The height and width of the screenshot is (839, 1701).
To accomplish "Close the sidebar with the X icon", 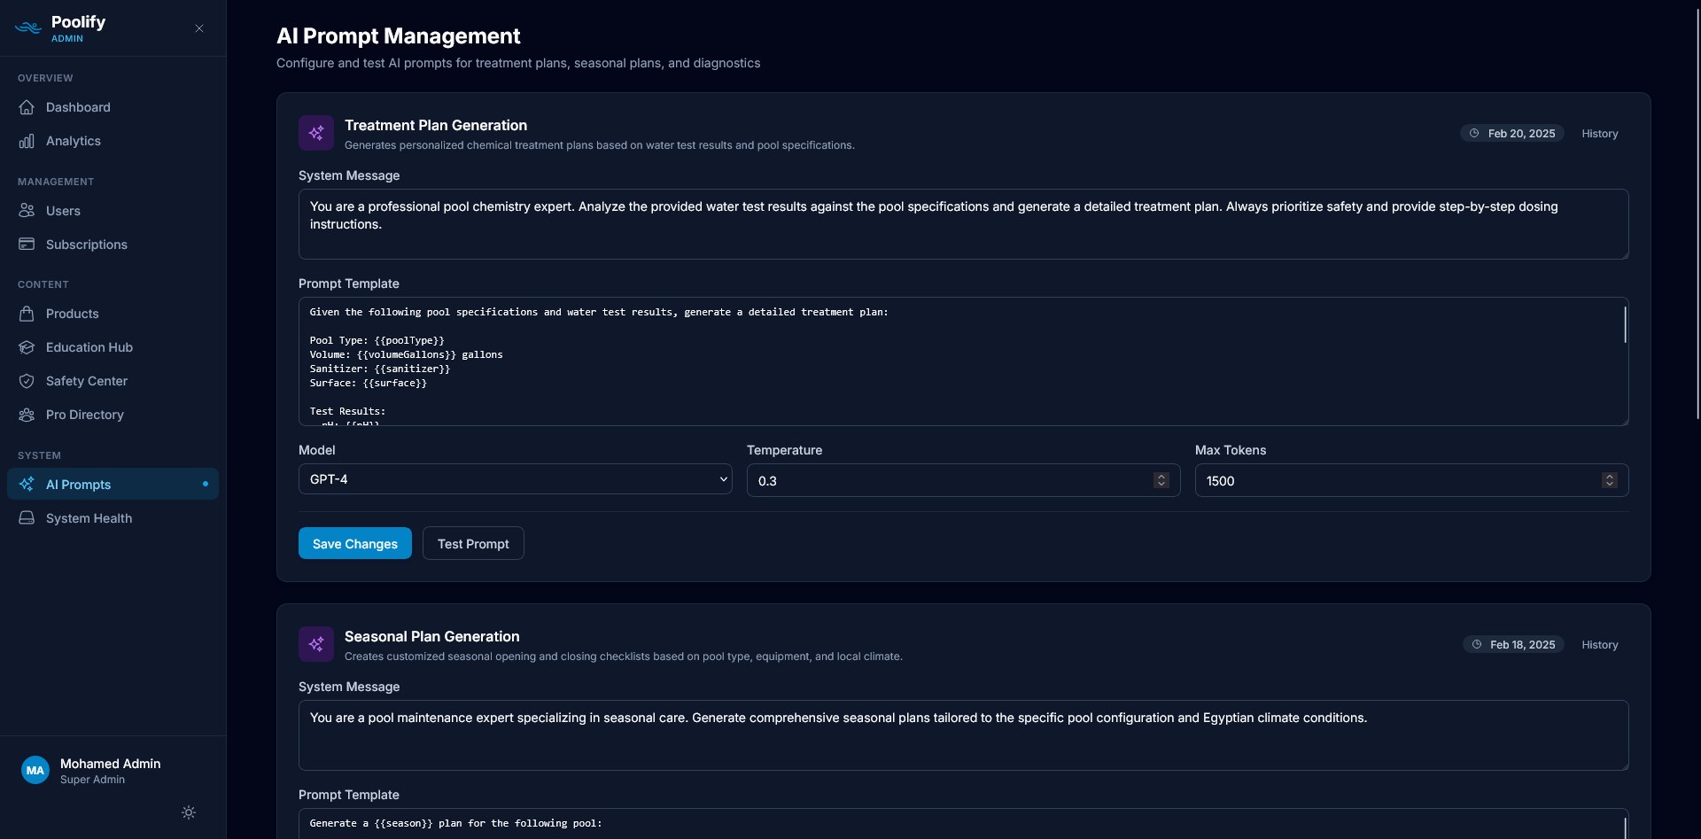I will tap(199, 28).
